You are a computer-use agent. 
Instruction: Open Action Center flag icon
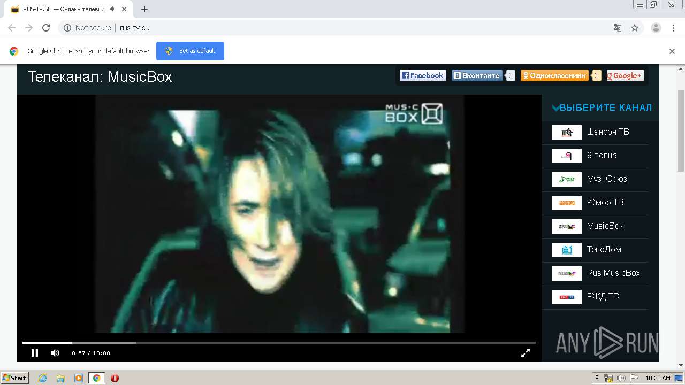point(634,378)
